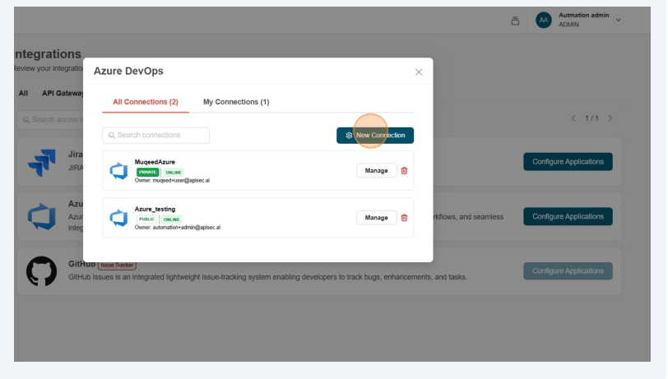Select the All Connections tab

145,102
